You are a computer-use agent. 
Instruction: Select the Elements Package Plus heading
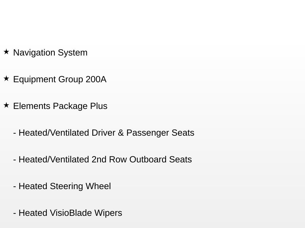60,106
